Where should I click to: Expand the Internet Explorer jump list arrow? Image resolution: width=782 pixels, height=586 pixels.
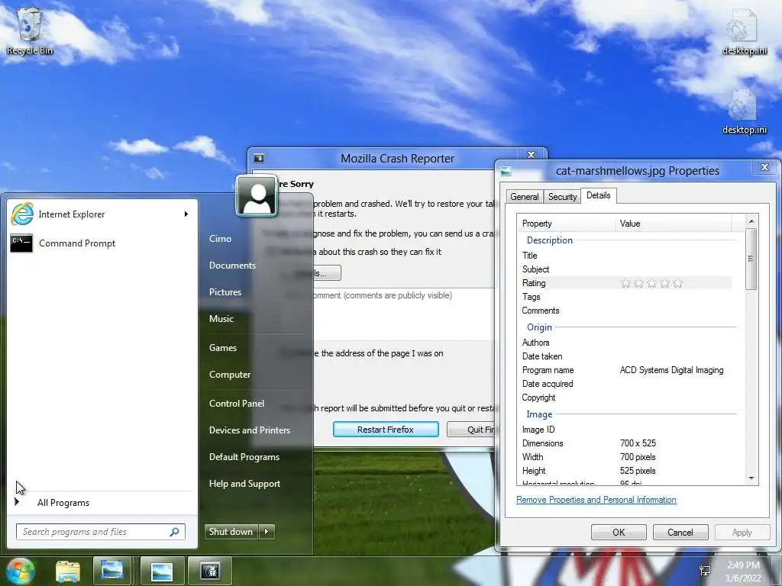tap(186, 214)
